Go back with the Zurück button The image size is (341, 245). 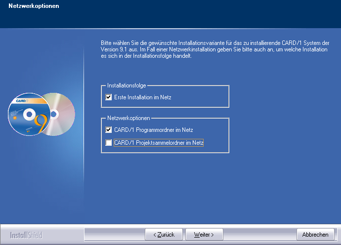click(164, 235)
